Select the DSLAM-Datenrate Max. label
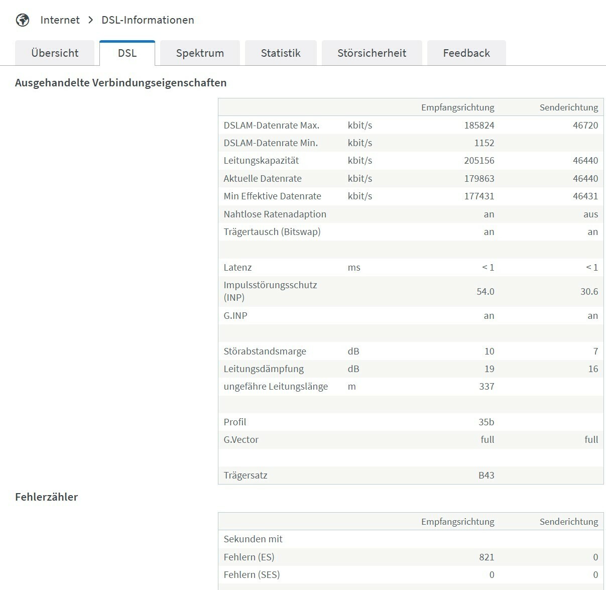606x590 pixels. click(x=272, y=126)
